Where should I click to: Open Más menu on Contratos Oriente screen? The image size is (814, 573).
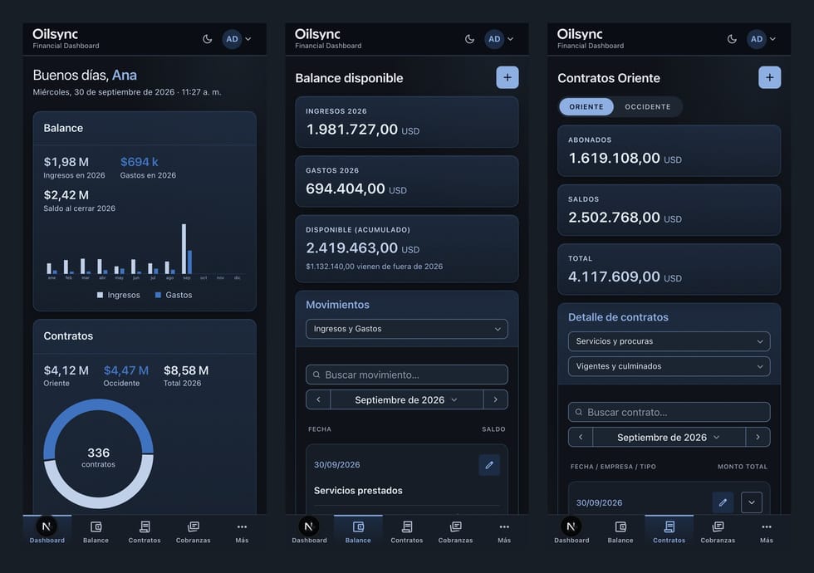(766, 531)
